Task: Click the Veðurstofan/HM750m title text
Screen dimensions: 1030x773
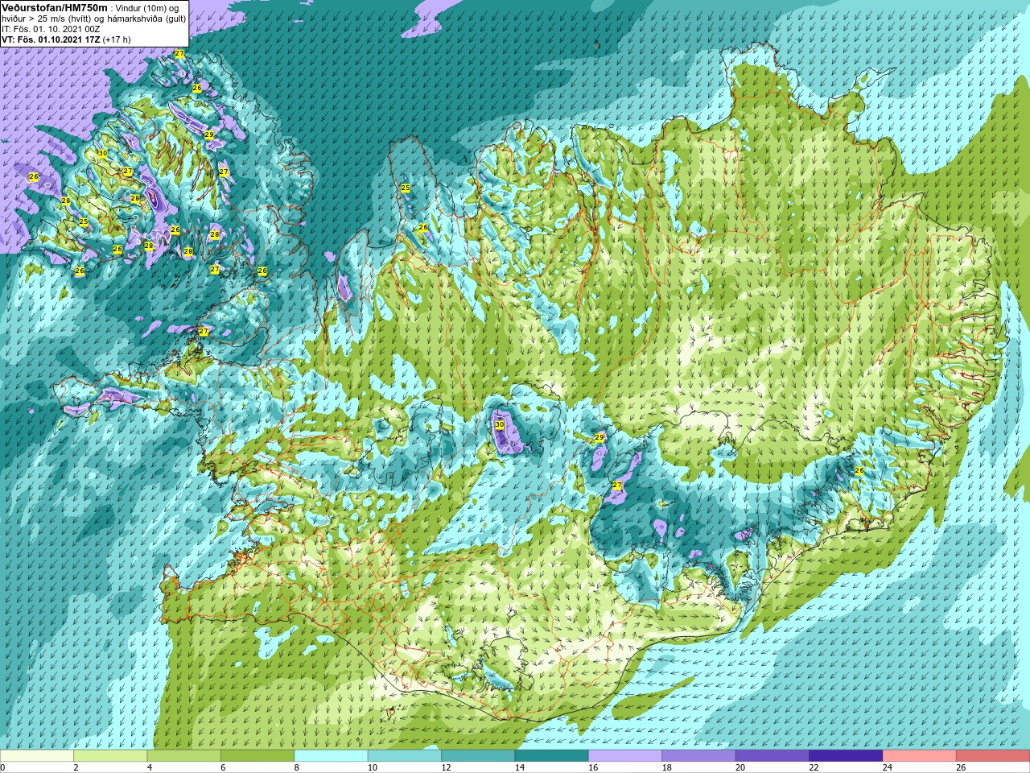Action: tap(54, 7)
